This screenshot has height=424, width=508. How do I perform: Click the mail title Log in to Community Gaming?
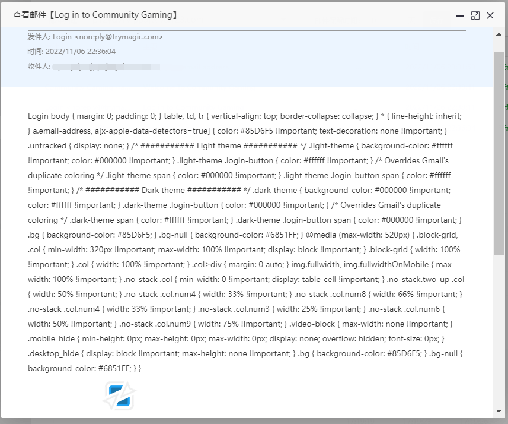(x=113, y=15)
